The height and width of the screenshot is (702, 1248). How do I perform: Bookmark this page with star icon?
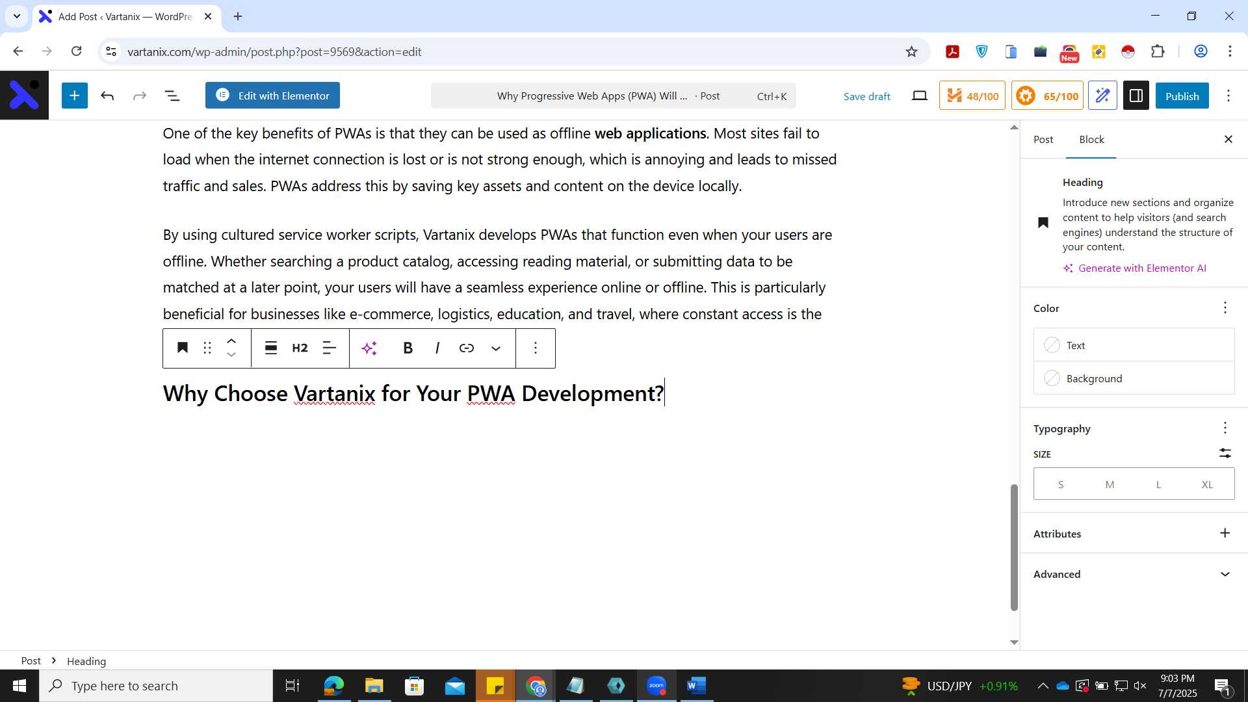click(911, 51)
